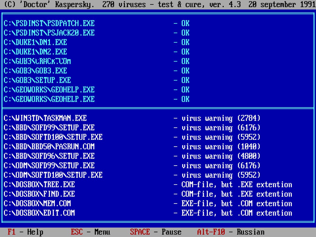Screen dimensions: 316x237
Task: Select the C:\GOB3\SETUP.EXE line
Action: [37, 80]
